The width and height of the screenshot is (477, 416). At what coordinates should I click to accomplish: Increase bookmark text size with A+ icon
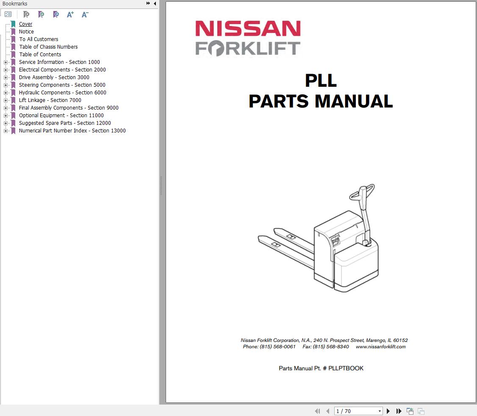pos(70,14)
